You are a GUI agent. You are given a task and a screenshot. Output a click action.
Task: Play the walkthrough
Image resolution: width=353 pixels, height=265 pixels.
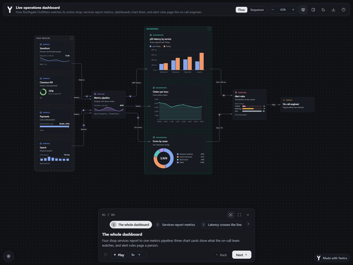point(119,255)
